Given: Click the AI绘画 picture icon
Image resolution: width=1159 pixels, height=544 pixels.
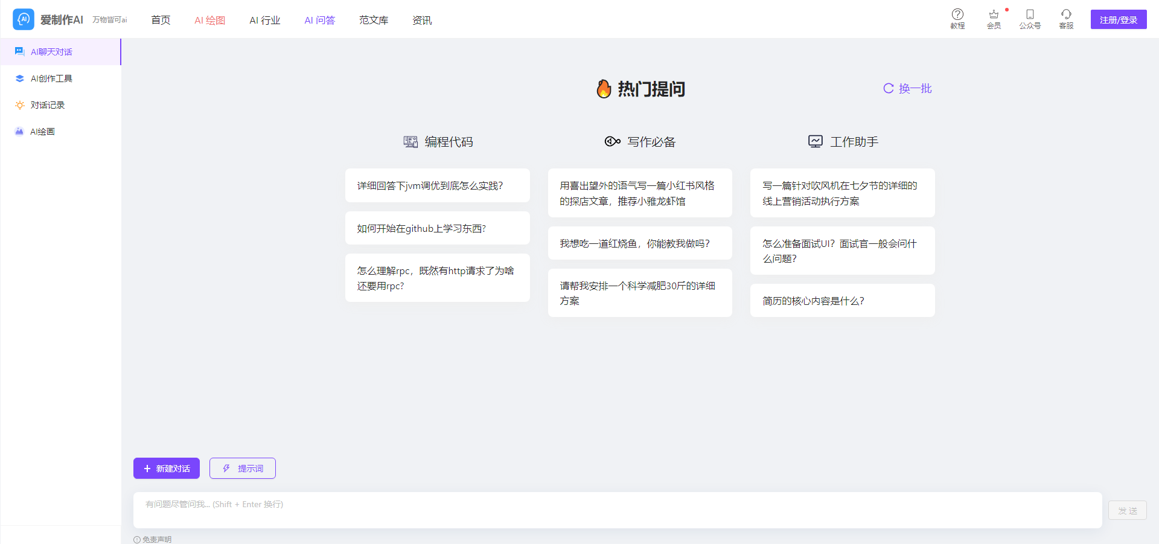Looking at the screenshot, I should 19,131.
